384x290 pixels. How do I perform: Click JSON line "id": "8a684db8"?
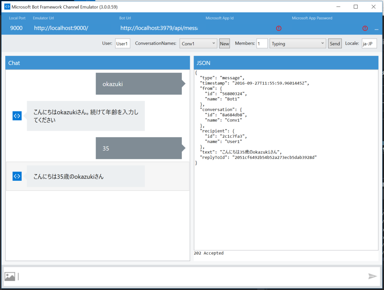(x=226, y=115)
